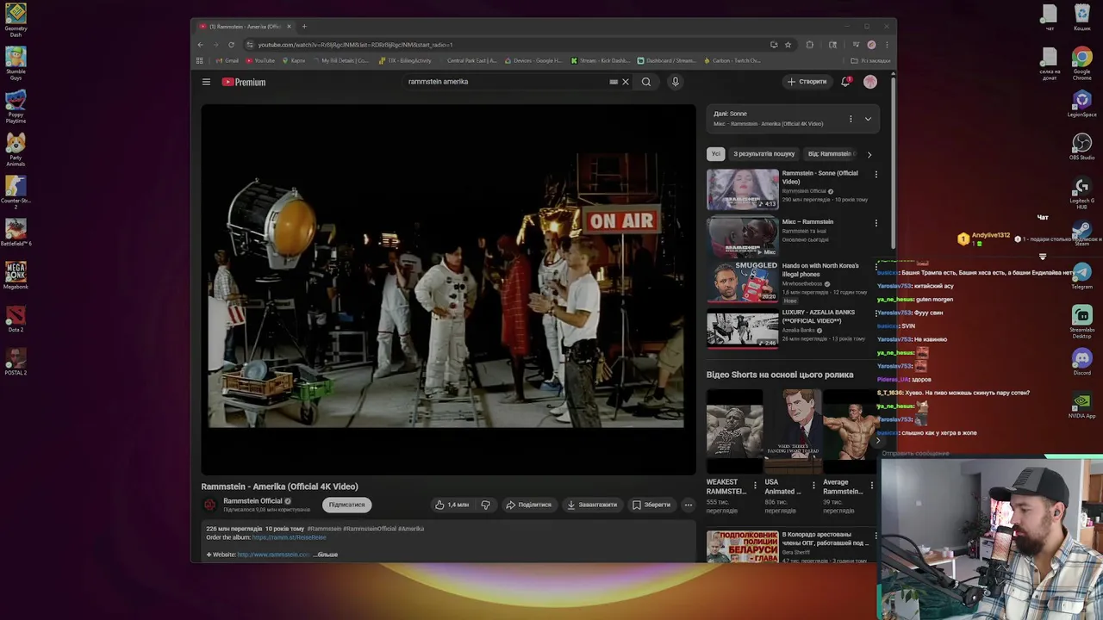Open the ramm.st/ReiseReise album link
Image resolution: width=1103 pixels, height=620 pixels.
pyautogui.click(x=289, y=537)
